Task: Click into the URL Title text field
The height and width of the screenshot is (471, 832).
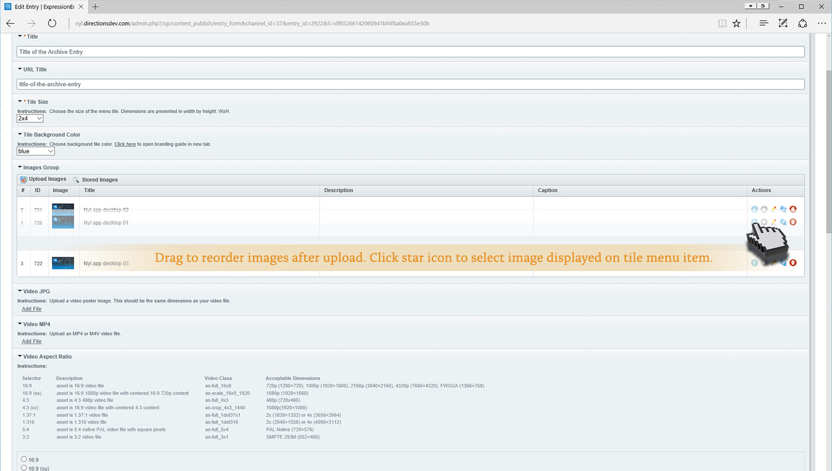Action: 410,84
